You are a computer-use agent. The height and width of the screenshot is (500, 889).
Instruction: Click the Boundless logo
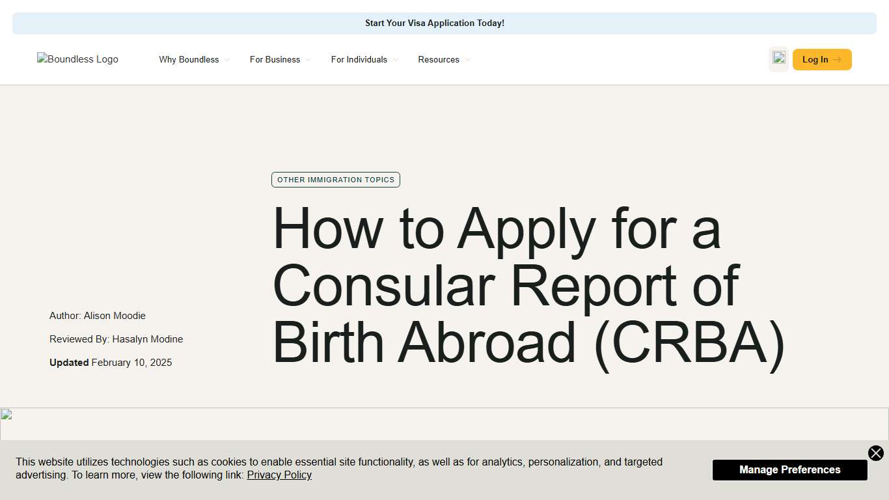77,59
